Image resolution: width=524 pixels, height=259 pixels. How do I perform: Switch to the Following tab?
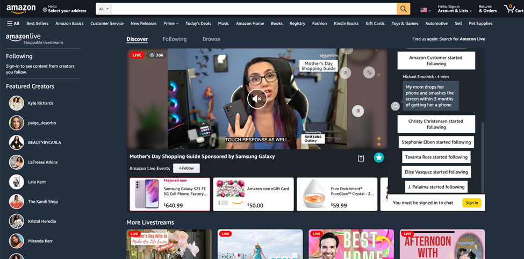(x=175, y=39)
